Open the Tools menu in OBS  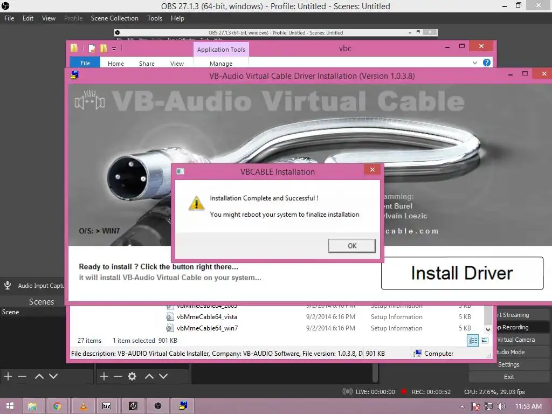[155, 18]
